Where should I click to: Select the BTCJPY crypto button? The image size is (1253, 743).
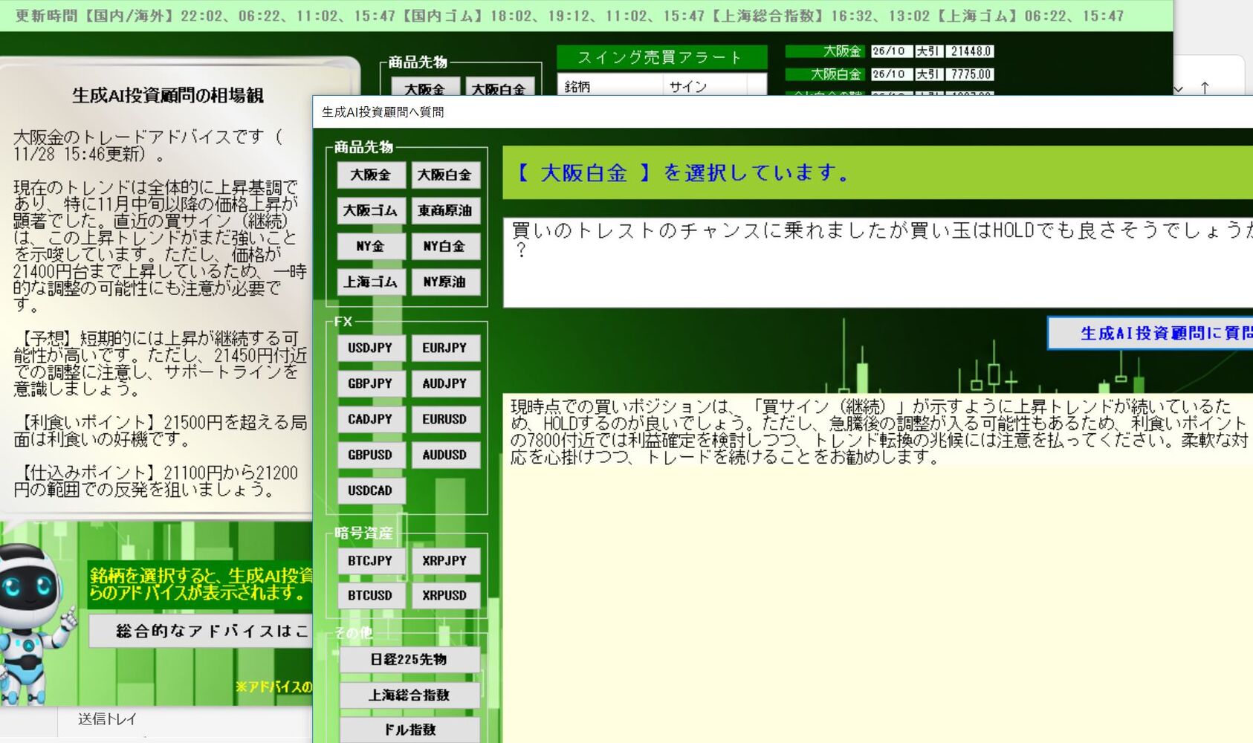pos(370,561)
